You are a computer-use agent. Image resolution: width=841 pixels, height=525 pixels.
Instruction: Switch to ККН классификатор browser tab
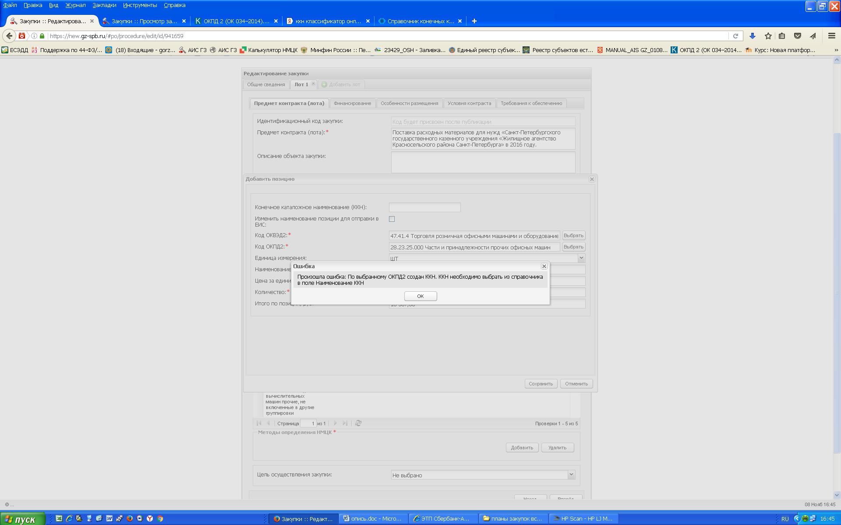(x=328, y=21)
